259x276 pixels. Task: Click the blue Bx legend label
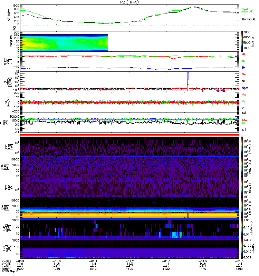pyautogui.click(x=243, y=67)
